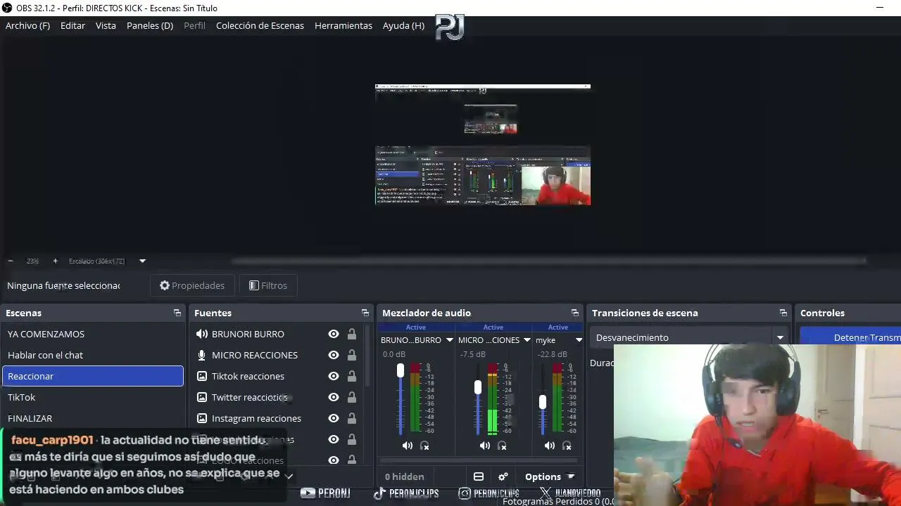
Task: Select the Reaccionar scene
Action: point(93,376)
